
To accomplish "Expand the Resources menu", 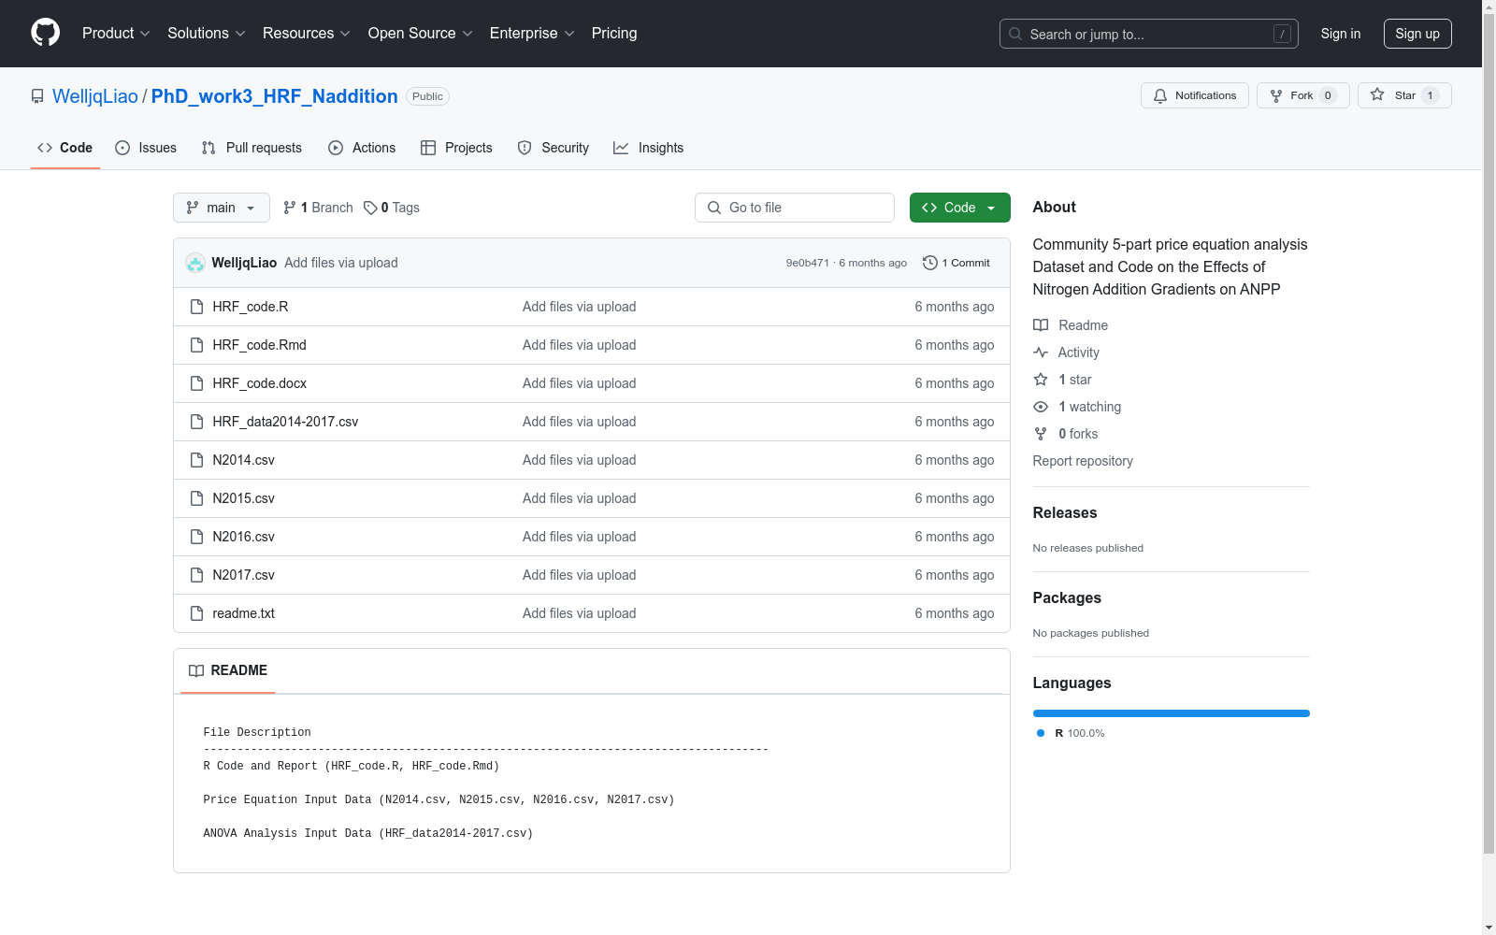I will 307,34.
